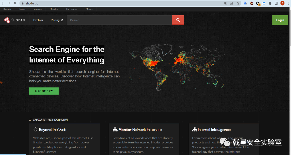291x155 pixels.
Task: Click the black circle extension icon with badge
Action: tap(258, 3)
